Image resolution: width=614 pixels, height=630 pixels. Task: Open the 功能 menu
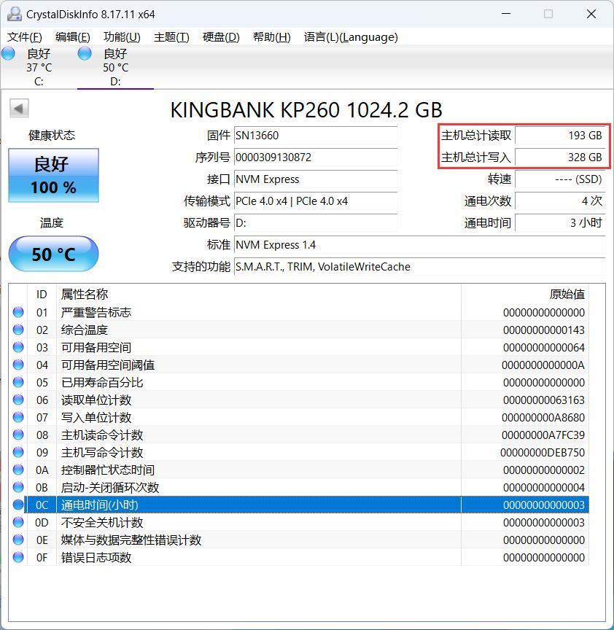[121, 37]
